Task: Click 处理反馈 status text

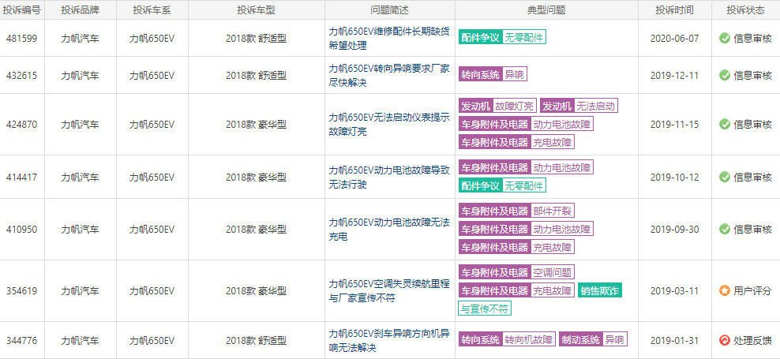Action: pos(752,340)
